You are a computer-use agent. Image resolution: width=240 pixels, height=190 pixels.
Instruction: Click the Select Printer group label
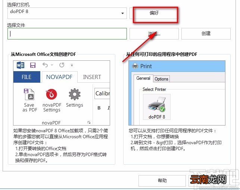(154, 89)
